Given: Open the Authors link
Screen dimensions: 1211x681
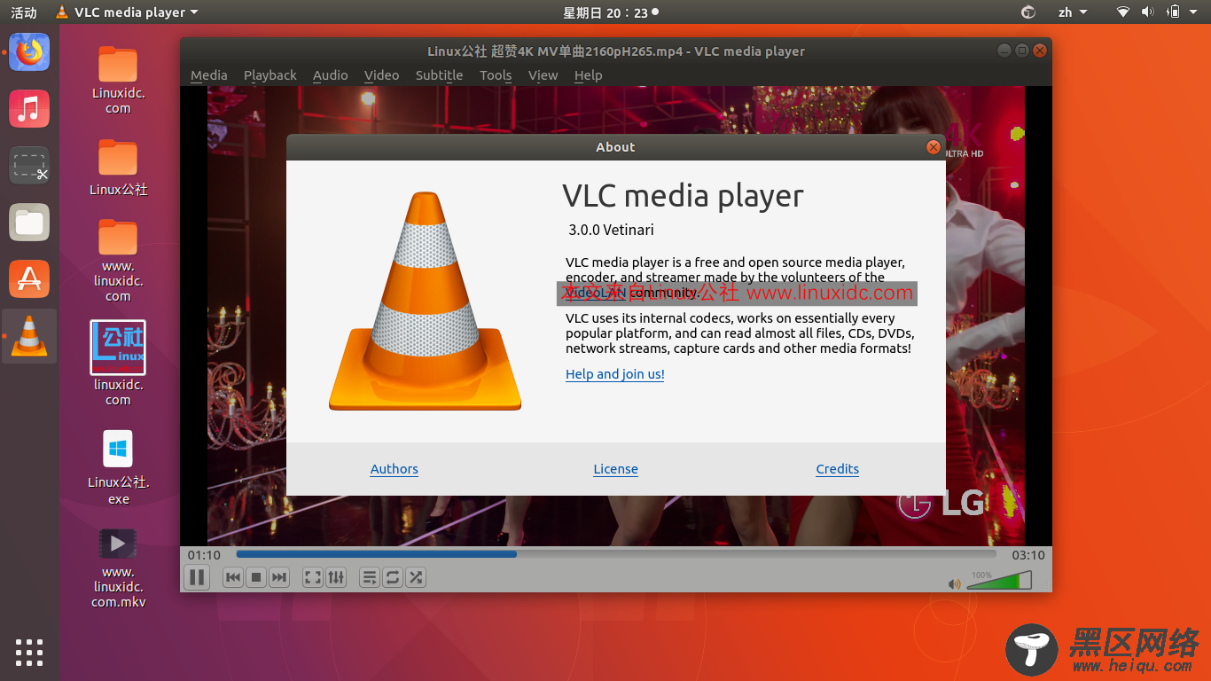Looking at the screenshot, I should [x=395, y=469].
